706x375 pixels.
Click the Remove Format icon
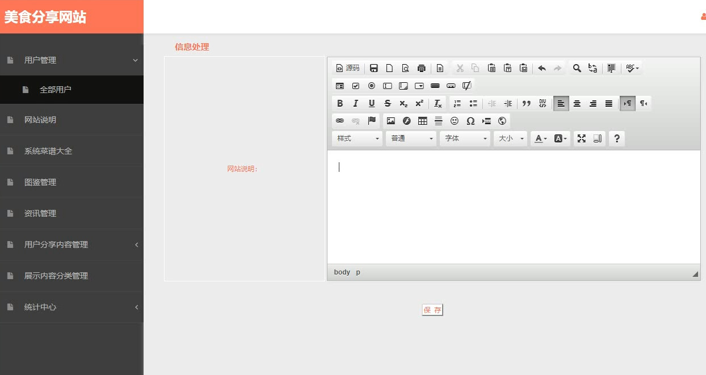[x=438, y=103]
